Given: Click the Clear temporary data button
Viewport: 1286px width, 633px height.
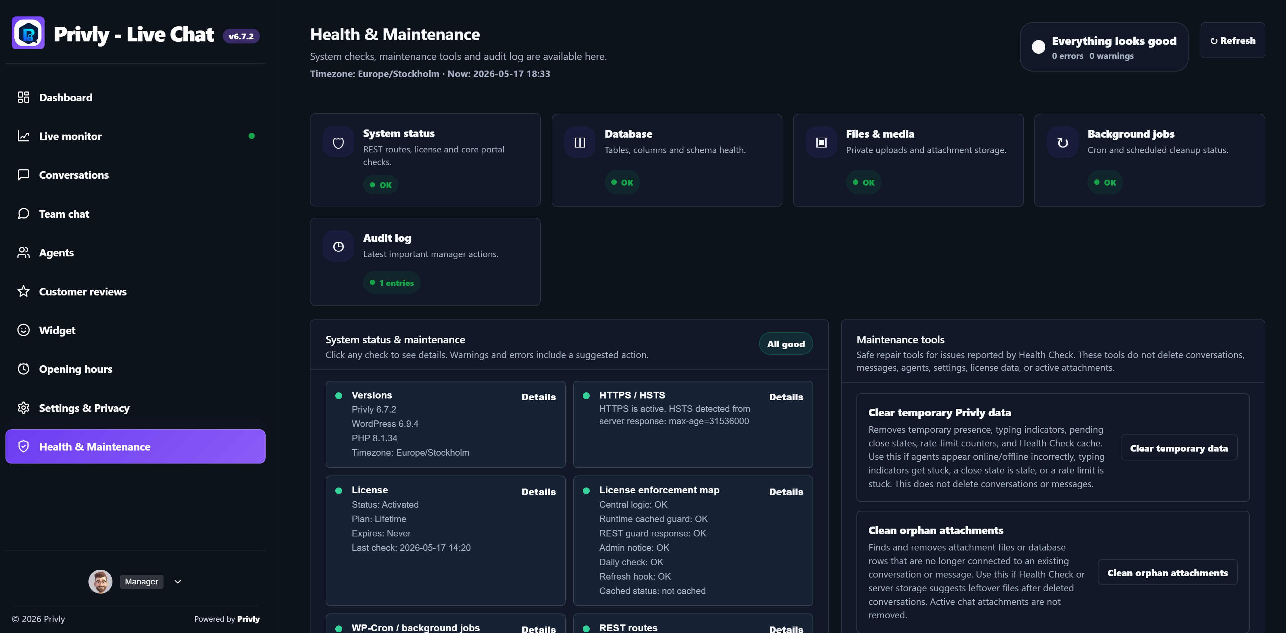Looking at the screenshot, I should pyautogui.click(x=1179, y=447).
